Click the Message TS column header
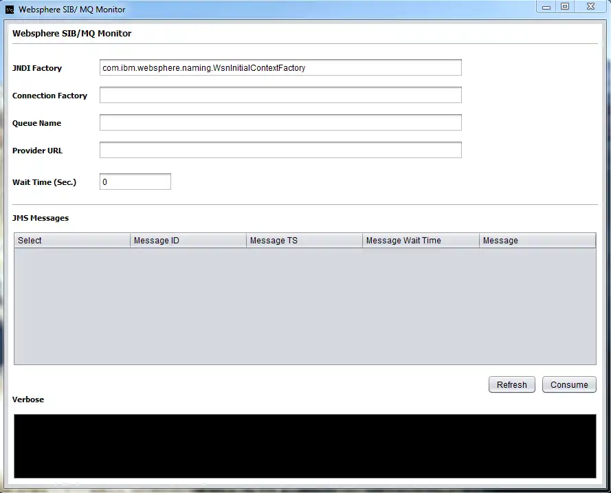Screen dimensions: 611x493 click(304, 241)
